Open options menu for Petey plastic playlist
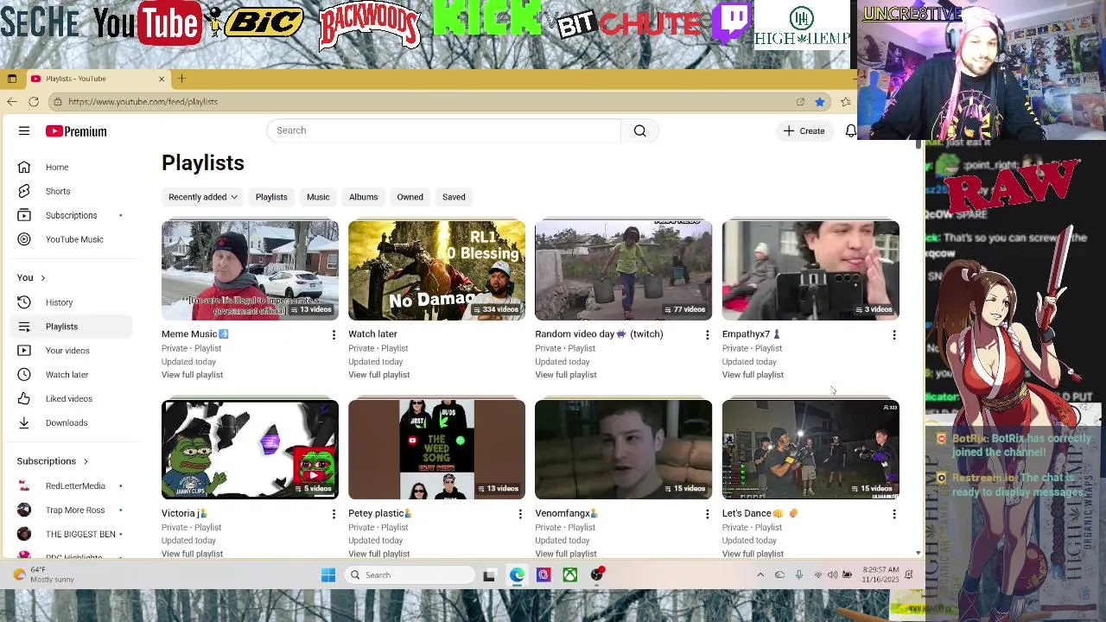The image size is (1106, 622). tap(520, 514)
